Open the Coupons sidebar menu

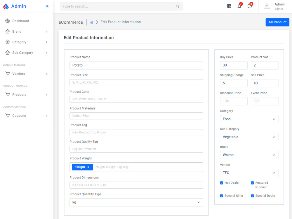[x=27, y=116]
